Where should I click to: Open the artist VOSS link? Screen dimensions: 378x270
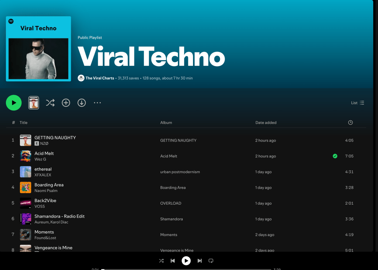tap(39, 206)
